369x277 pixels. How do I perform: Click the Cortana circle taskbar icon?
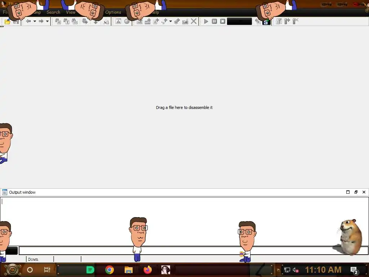(30, 270)
